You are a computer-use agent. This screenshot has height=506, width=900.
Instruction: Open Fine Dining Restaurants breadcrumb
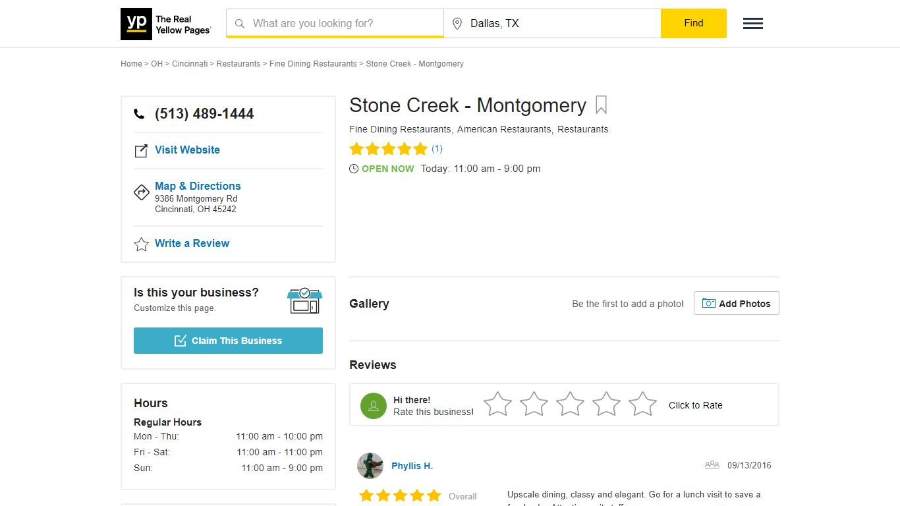313,64
